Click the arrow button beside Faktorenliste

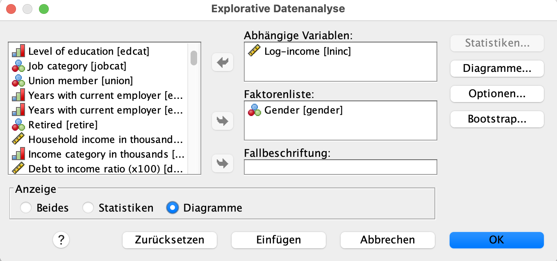tap(223, 121)
